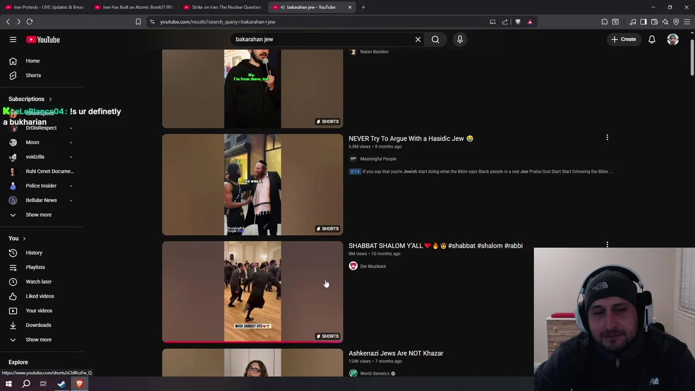Toggle the browser sidebar panel
Viewport: 695px width, 391px height.
coord(643,22)
